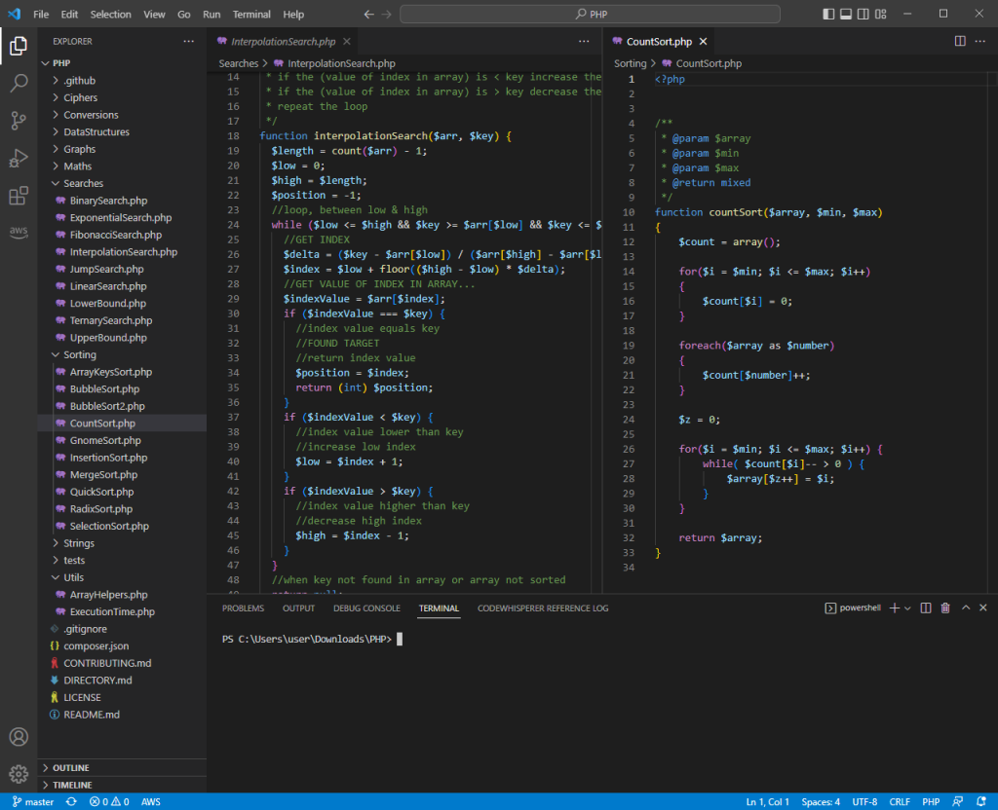998x810 pixels.
Task: Open the Source Control view
Action: click(x=19, y=120)
